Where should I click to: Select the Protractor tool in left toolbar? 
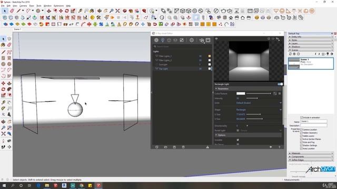[x=3, y=109]
